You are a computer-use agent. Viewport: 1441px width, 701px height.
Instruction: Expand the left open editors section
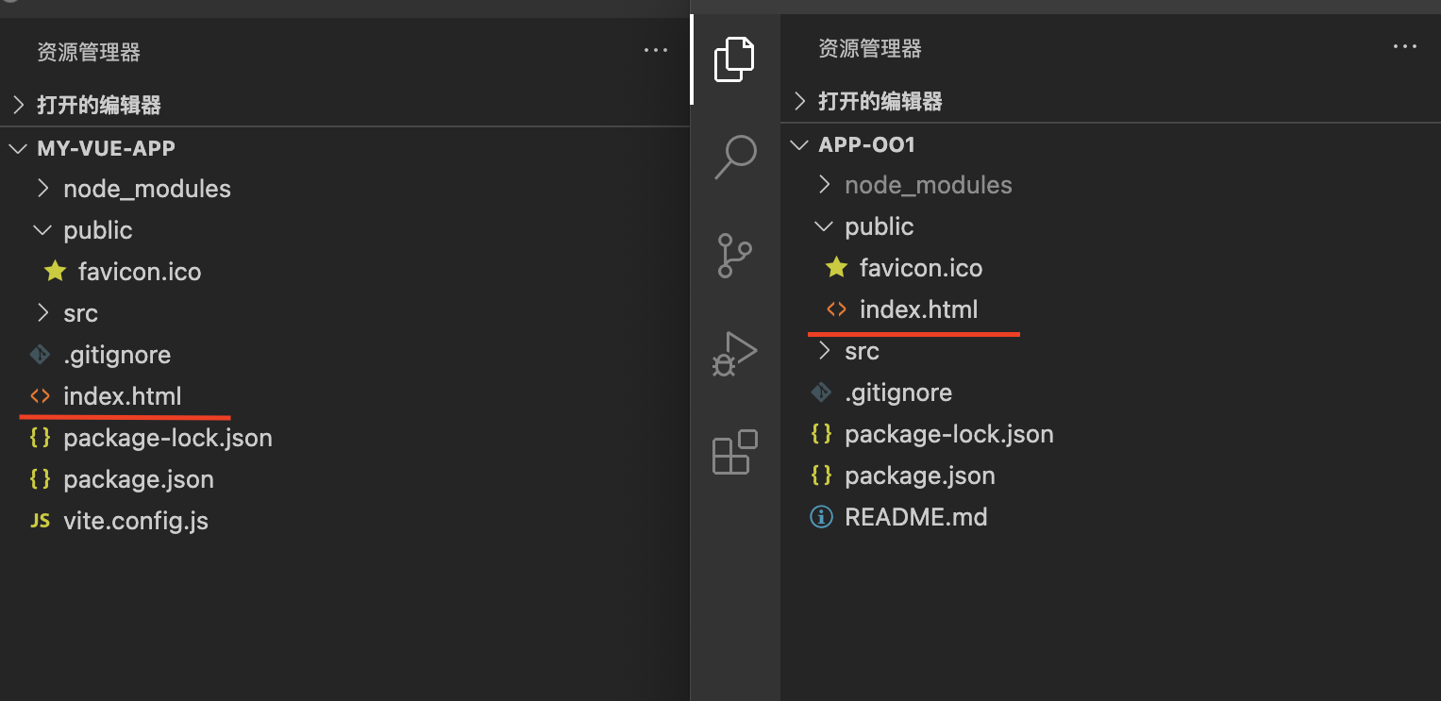pyautogui.click(x=98, y=105)
